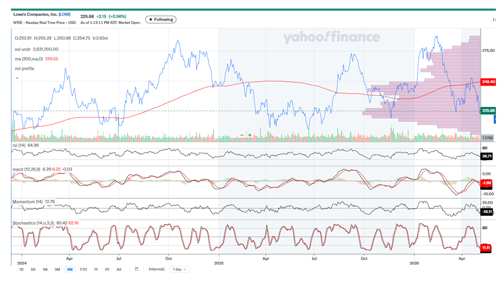Collapse indicator legend with the caret arrow
The width and height of the screenshot is (504, 283).
click(17, 78)
